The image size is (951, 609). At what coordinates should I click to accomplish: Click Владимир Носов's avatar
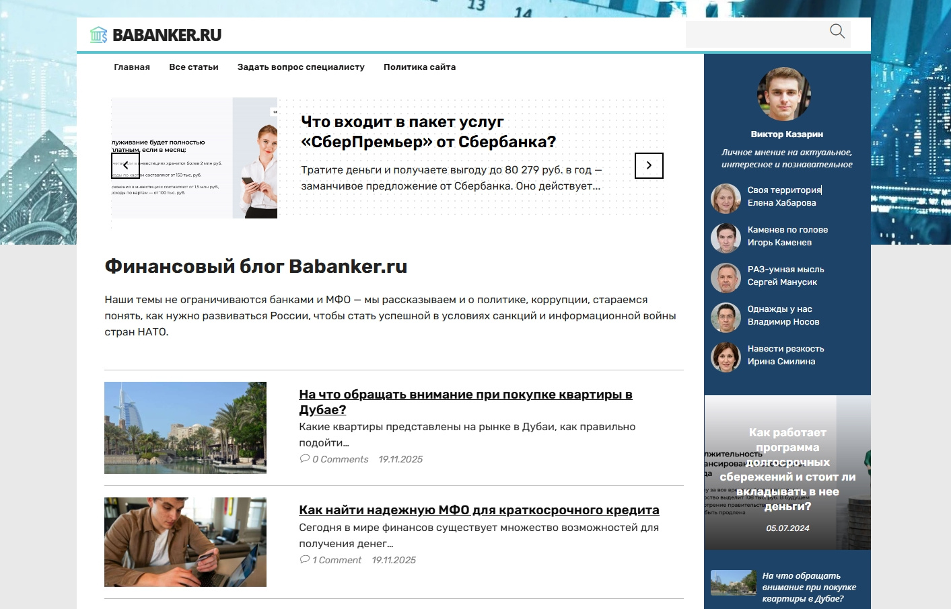pos(726,317)
